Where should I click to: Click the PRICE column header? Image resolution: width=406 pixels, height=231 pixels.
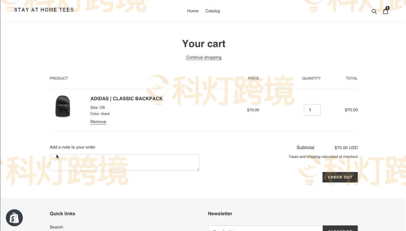click(253, 78)
